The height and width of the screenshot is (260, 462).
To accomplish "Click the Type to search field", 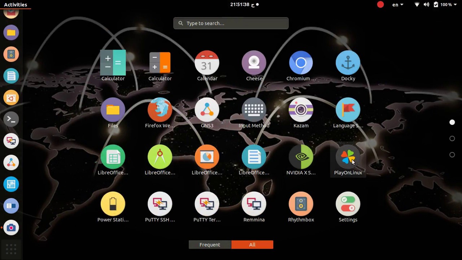I will (x=231, y=23).
